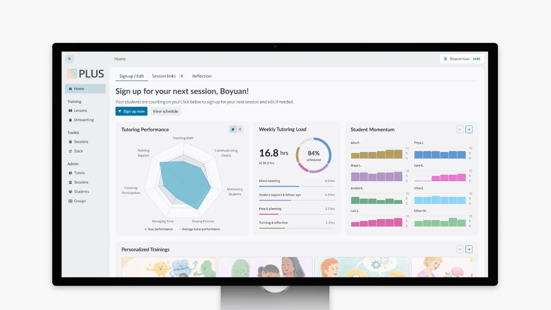The image size is (551, 310).
Task: Click the 84% scheduled donut chart
Action: click(x=314, y=155)
